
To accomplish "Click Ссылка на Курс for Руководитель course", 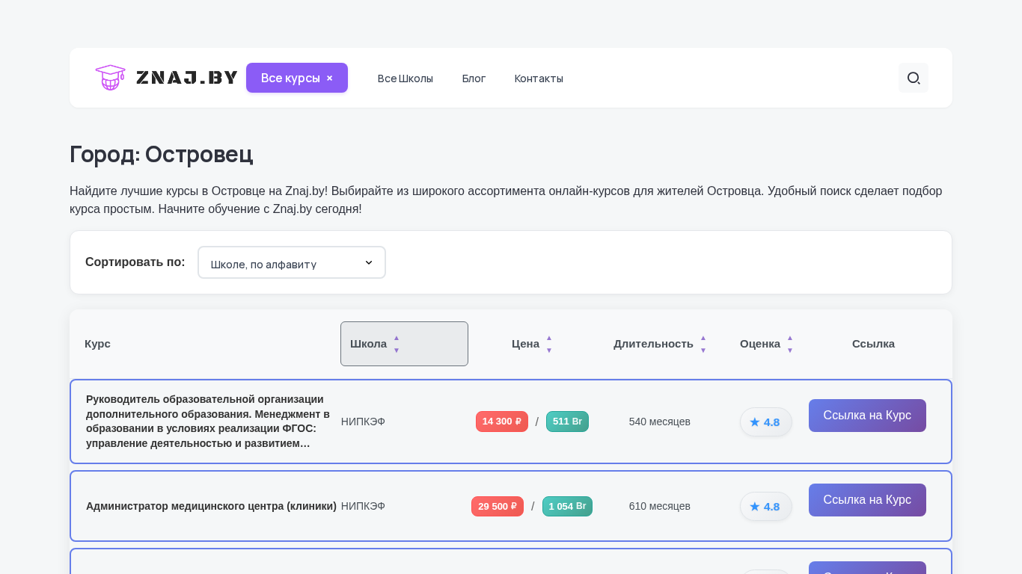I will (867, 416).
